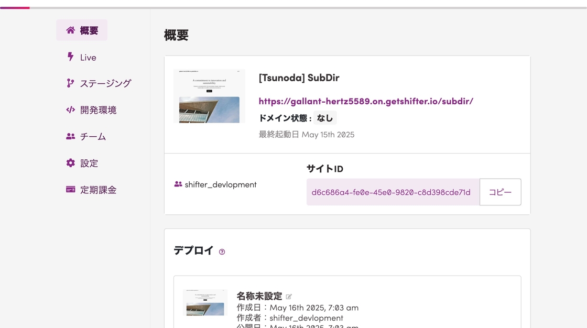Click the home icon beside 概要
Image resolution: width=587 pixels, height=328 pixels.
pos(70,30)
